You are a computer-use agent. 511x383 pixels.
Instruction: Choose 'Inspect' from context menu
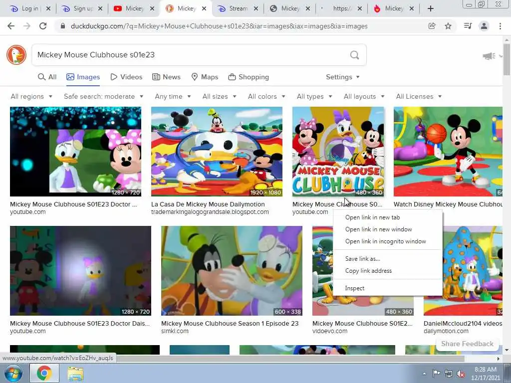(x=388, y=288)
